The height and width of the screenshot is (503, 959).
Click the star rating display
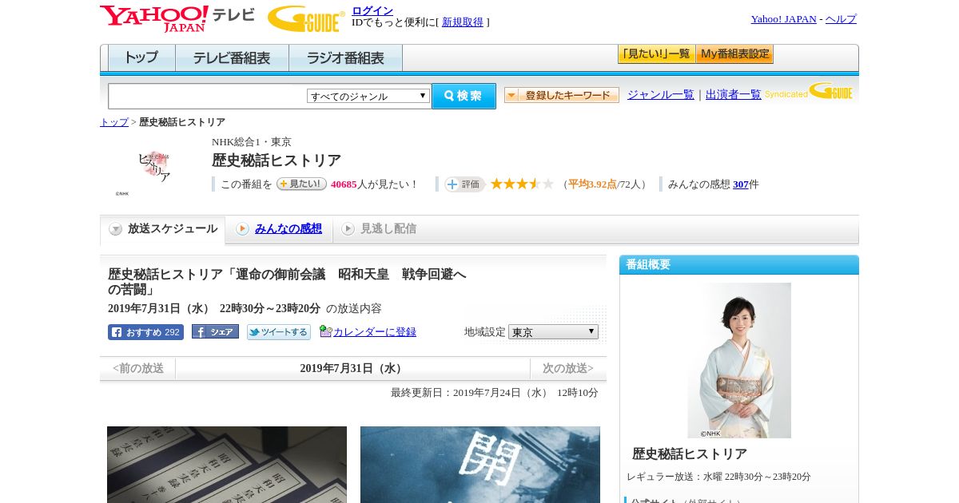coord(522,184)
